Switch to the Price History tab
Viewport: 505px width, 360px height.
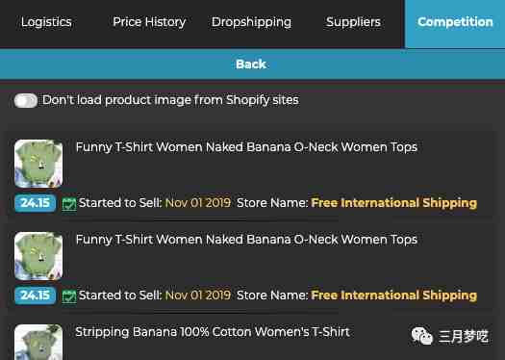[x=149, y=22]
